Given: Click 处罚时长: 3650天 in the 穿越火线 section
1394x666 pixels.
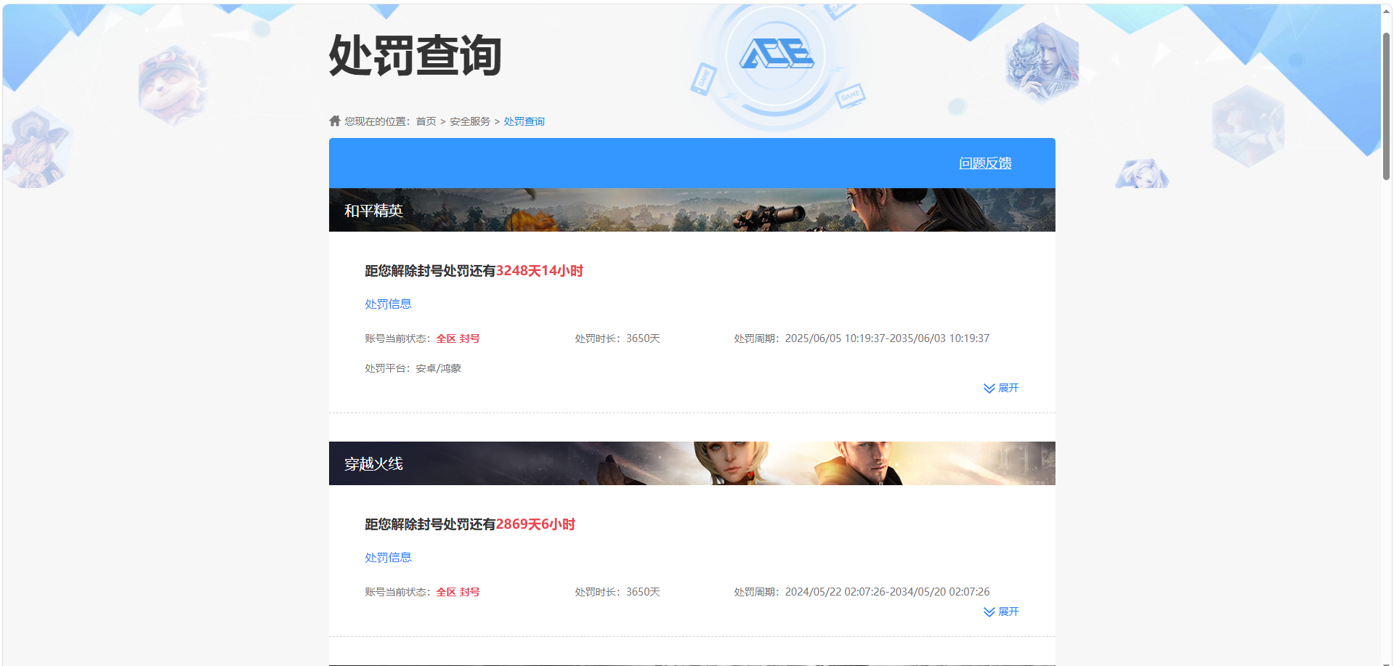Looking at the screenshot, I should tap(617, 592).
